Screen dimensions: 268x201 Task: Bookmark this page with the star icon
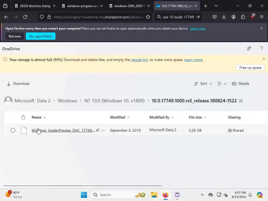[x=148, y=17]
